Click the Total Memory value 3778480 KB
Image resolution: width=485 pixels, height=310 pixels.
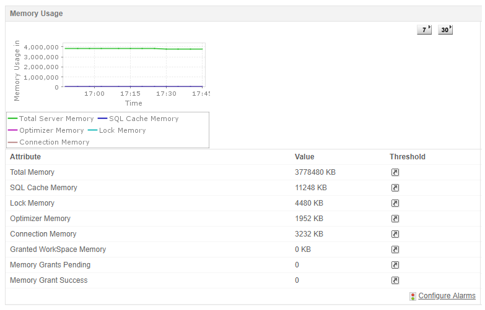[x=315, y=172]
